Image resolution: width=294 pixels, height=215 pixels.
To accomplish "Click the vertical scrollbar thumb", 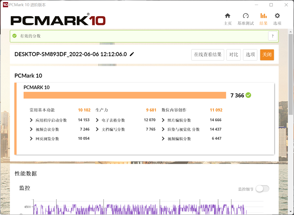I will (291, 74).
